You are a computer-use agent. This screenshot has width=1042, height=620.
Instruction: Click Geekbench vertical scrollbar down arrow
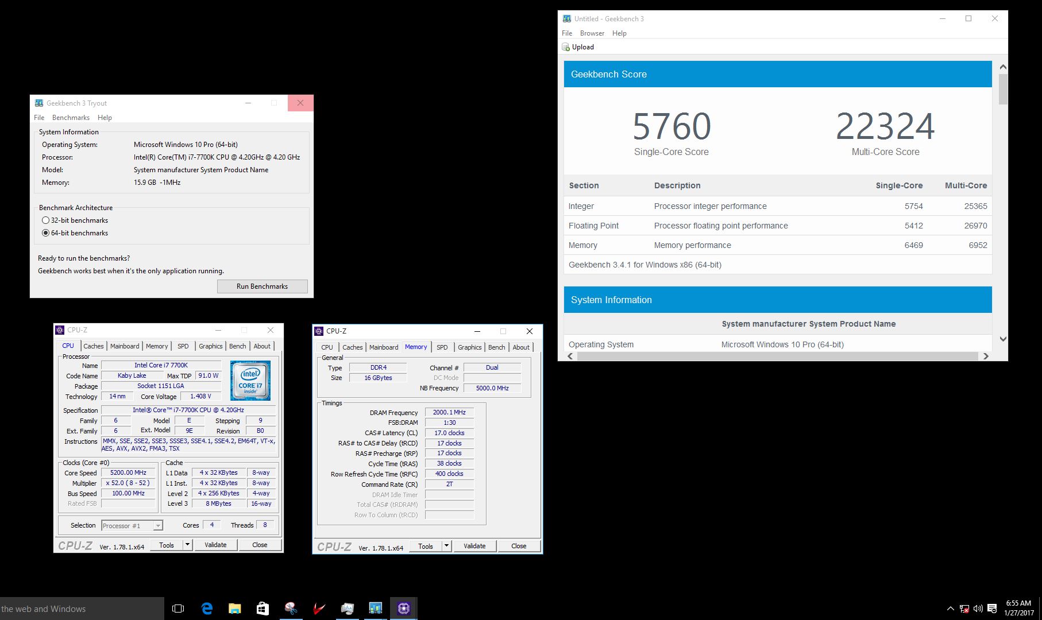[1003, 339]
